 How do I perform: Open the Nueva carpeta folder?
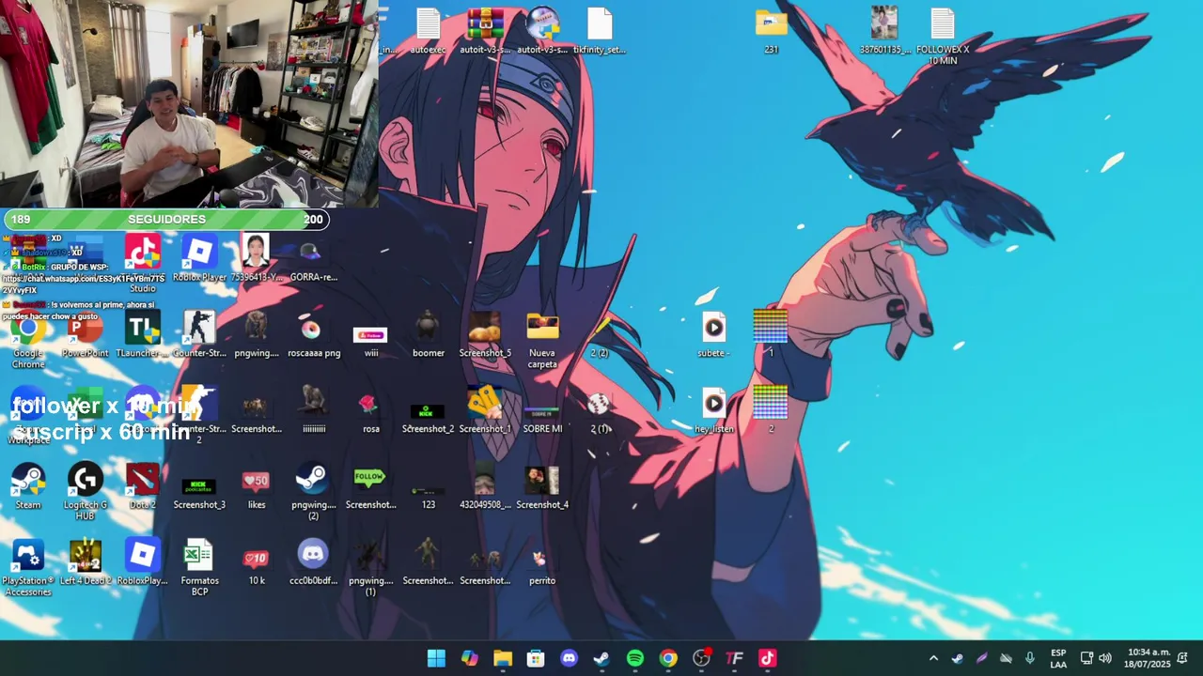coord(542,342)
